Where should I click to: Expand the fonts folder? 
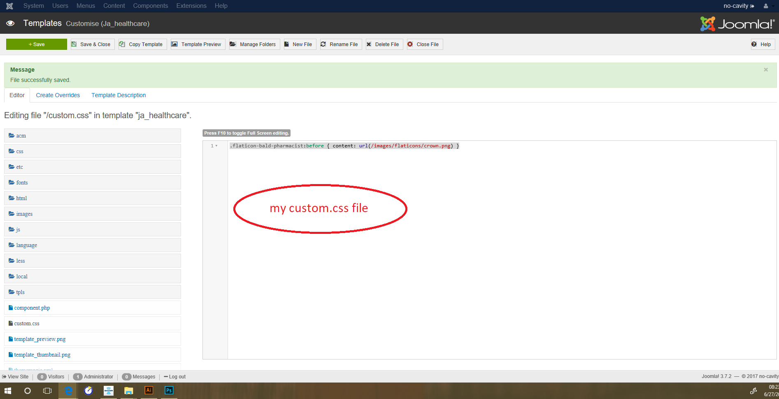point(93,182)
